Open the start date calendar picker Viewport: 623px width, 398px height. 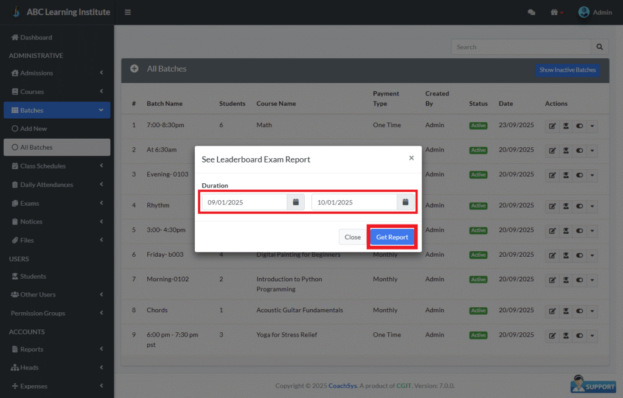pyautogui.click(x=296, y=202)
